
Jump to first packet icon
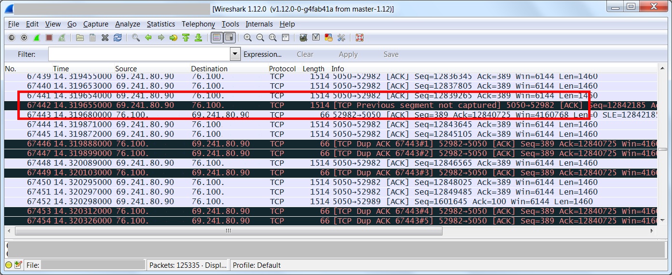[186, 38]
